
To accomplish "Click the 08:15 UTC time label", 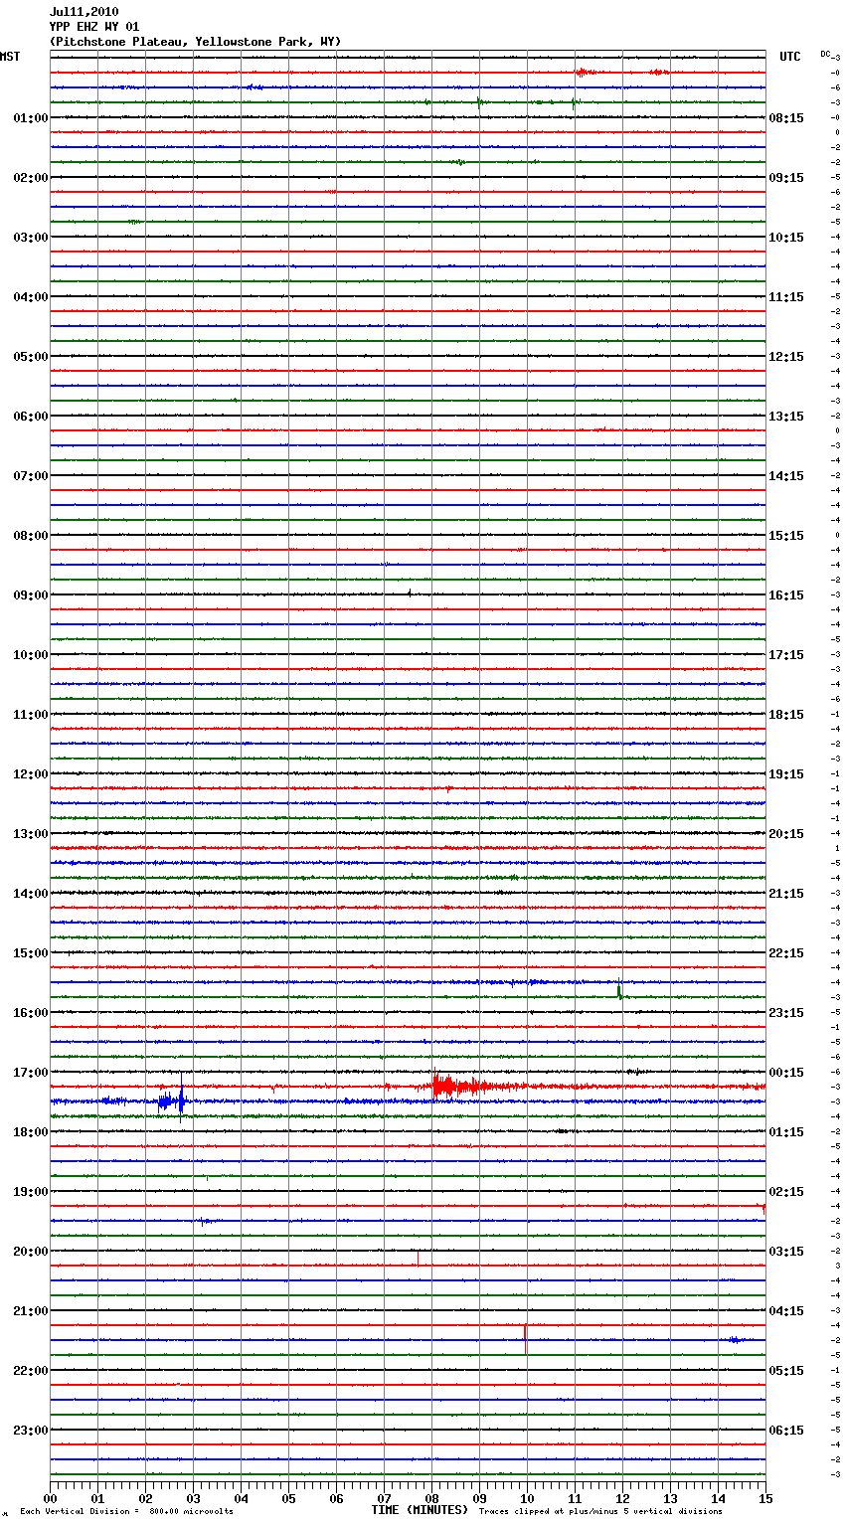I will (786, 118).
